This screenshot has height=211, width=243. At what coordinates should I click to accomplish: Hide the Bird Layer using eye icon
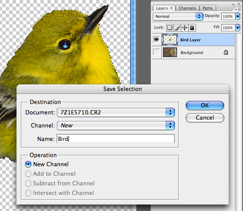[x=156, y=40]
